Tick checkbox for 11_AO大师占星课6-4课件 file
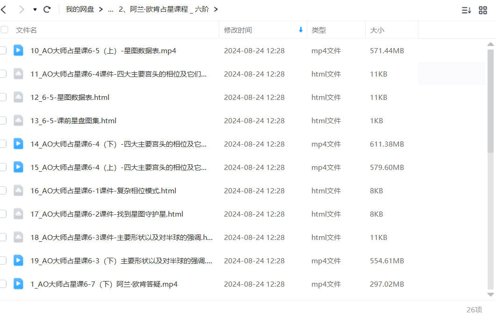This screenshot has width=497, height=317. click(3, 74)
